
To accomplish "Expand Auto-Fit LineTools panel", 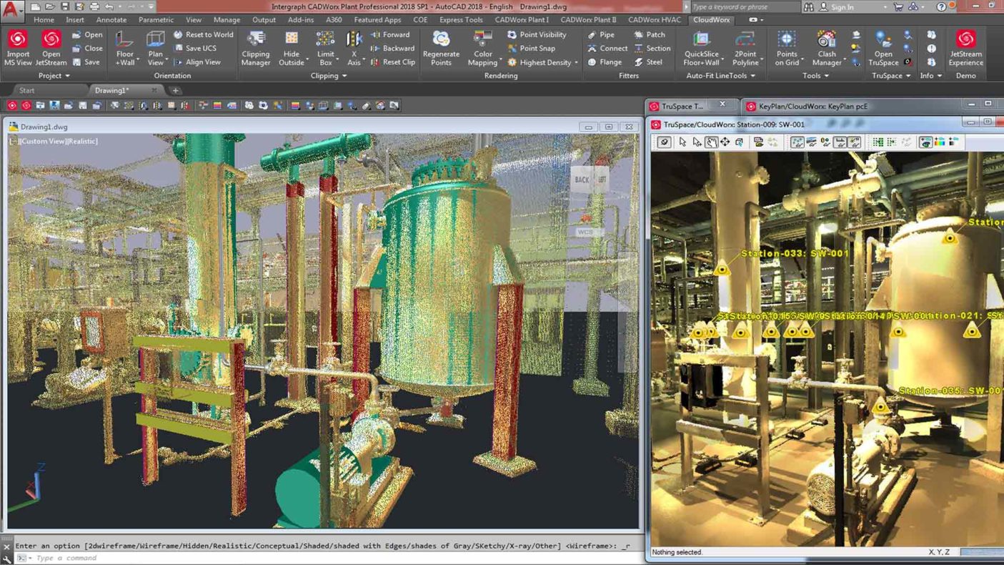I will (721, 75).
